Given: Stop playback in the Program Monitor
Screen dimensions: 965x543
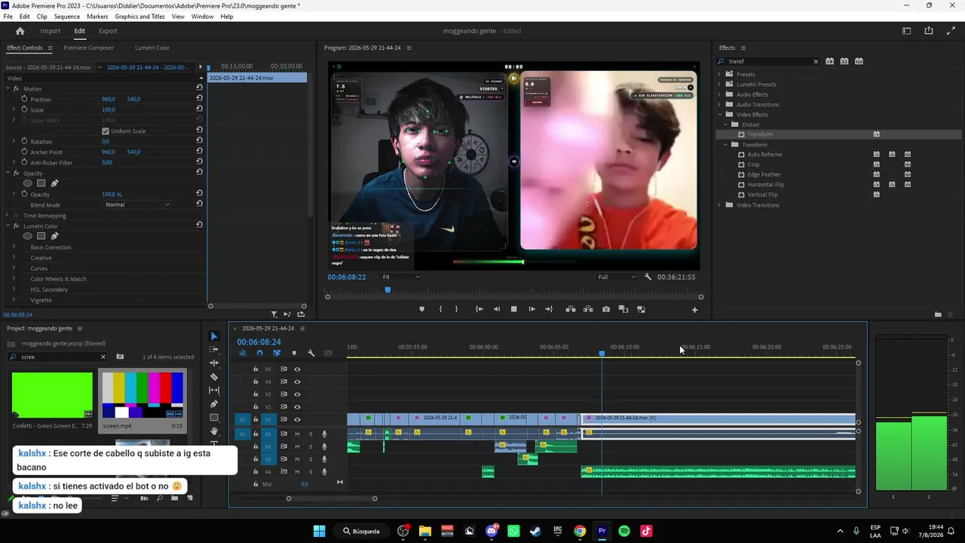Looking at the screenshot, I should click(x=514, y=309).
